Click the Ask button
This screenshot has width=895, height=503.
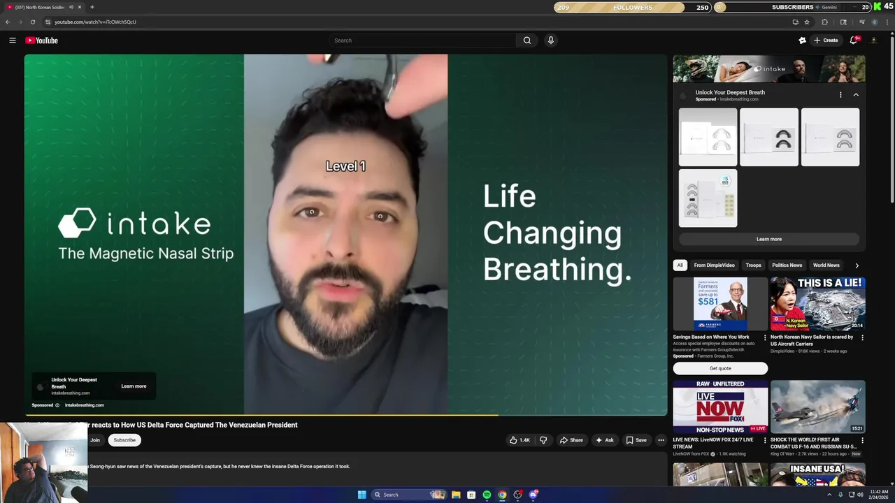604,440
